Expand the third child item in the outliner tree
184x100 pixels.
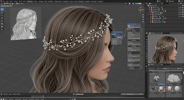(x=149, y=11)
